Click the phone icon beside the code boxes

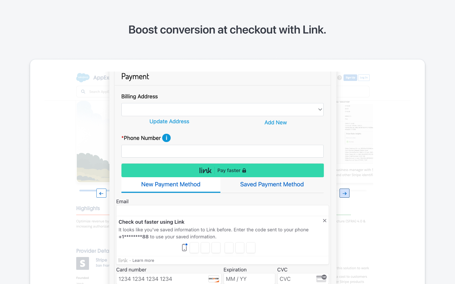coord(184,248)
